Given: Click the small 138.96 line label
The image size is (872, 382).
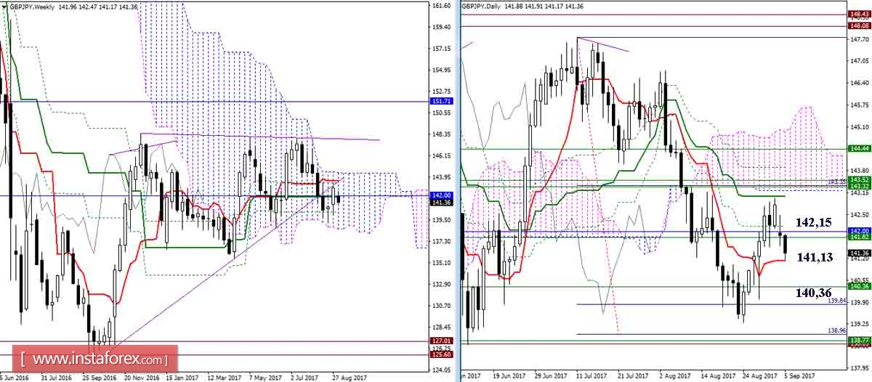Looking at the screenshot, I should pos(837,330).
